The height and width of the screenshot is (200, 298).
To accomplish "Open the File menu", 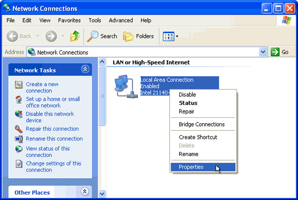I will [x=10, y=21].
